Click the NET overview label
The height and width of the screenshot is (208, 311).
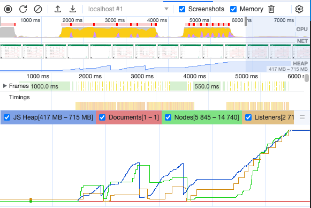click(302, 41)
